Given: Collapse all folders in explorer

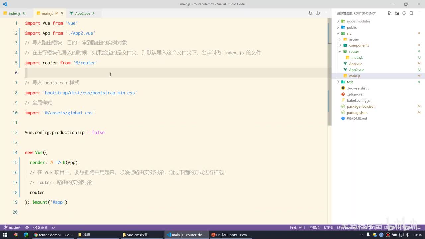Looking at the screenshot, I should (411, 13).
